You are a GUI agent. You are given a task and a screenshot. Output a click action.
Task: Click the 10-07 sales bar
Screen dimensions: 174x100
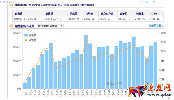click(51, 66)
